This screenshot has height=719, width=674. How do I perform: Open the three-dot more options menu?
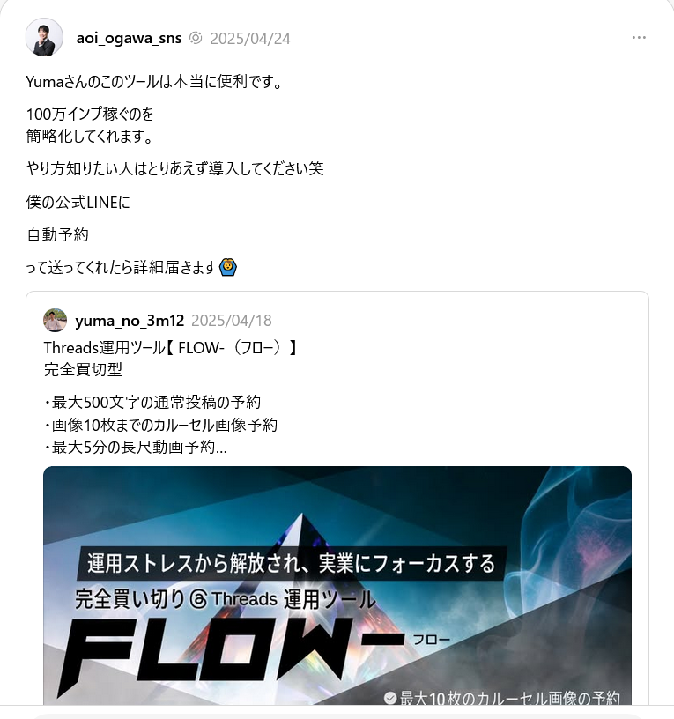tap(639, 38)
